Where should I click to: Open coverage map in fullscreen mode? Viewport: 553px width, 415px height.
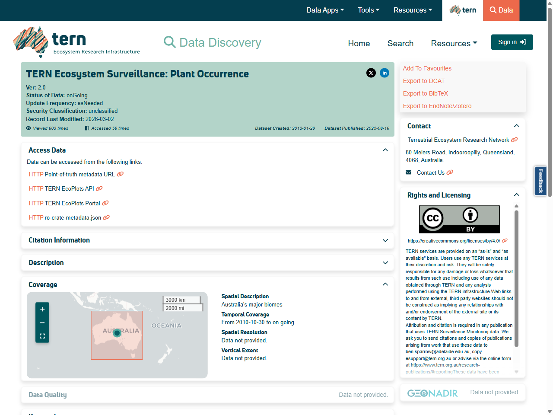[x=42, y=335]
